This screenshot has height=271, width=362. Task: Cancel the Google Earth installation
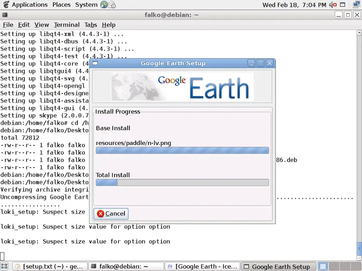[x=111, y=214]
